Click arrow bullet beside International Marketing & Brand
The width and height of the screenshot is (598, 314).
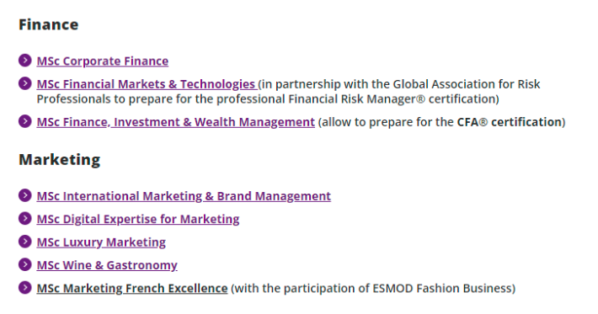coord(24,195)
